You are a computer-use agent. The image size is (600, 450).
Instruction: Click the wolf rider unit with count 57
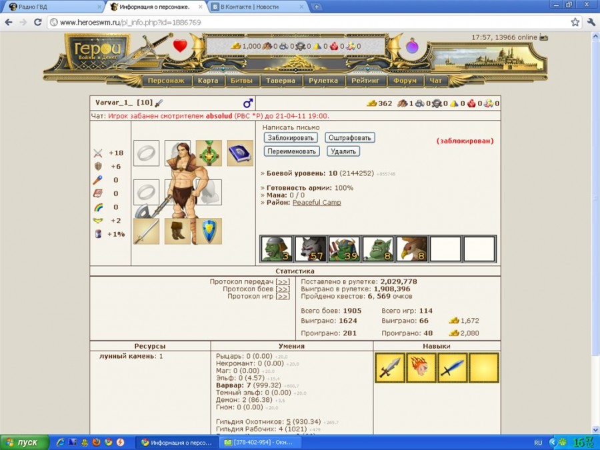(x=310, y=249)
